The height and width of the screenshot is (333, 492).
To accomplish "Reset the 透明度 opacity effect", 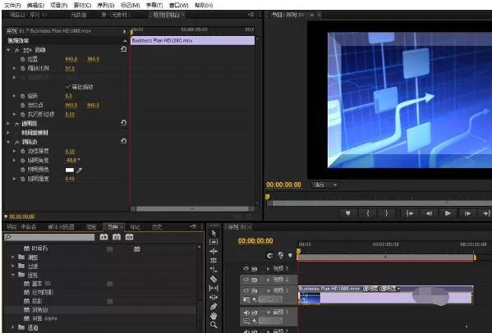I will click(124, 122).
